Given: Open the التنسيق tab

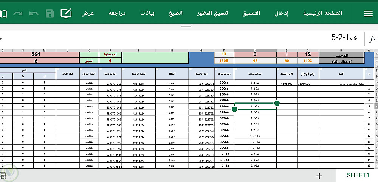Looking at the screenshot, I should pos(251,13).
